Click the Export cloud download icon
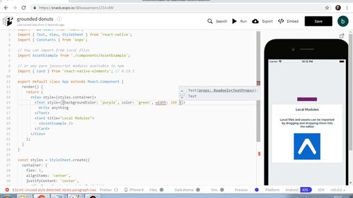This screenshot has height=198, width=353. [x=255, y=21]
